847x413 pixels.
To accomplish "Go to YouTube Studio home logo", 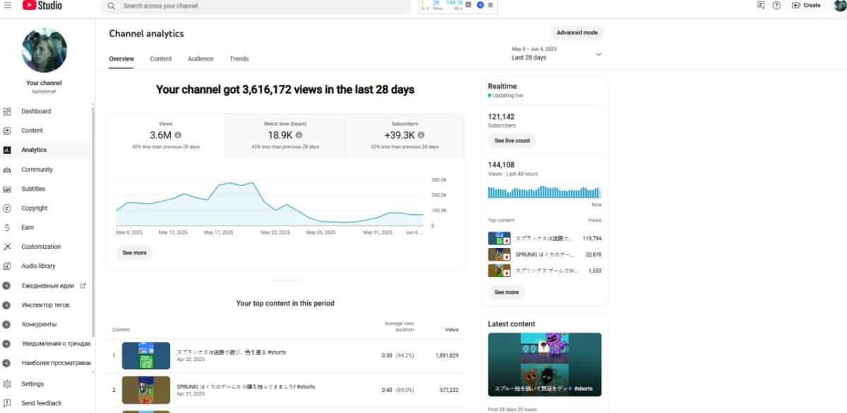I will (41, 5).
